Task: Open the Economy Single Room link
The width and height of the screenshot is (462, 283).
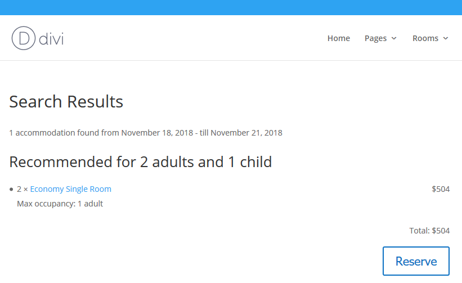Action: pos(71,189)
